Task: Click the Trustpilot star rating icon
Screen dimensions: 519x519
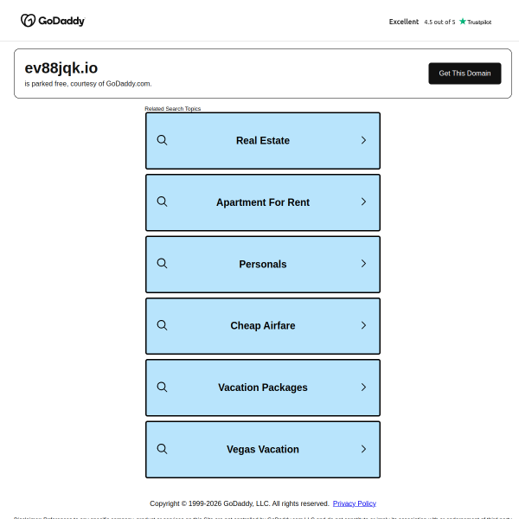Action: point(463,22)
